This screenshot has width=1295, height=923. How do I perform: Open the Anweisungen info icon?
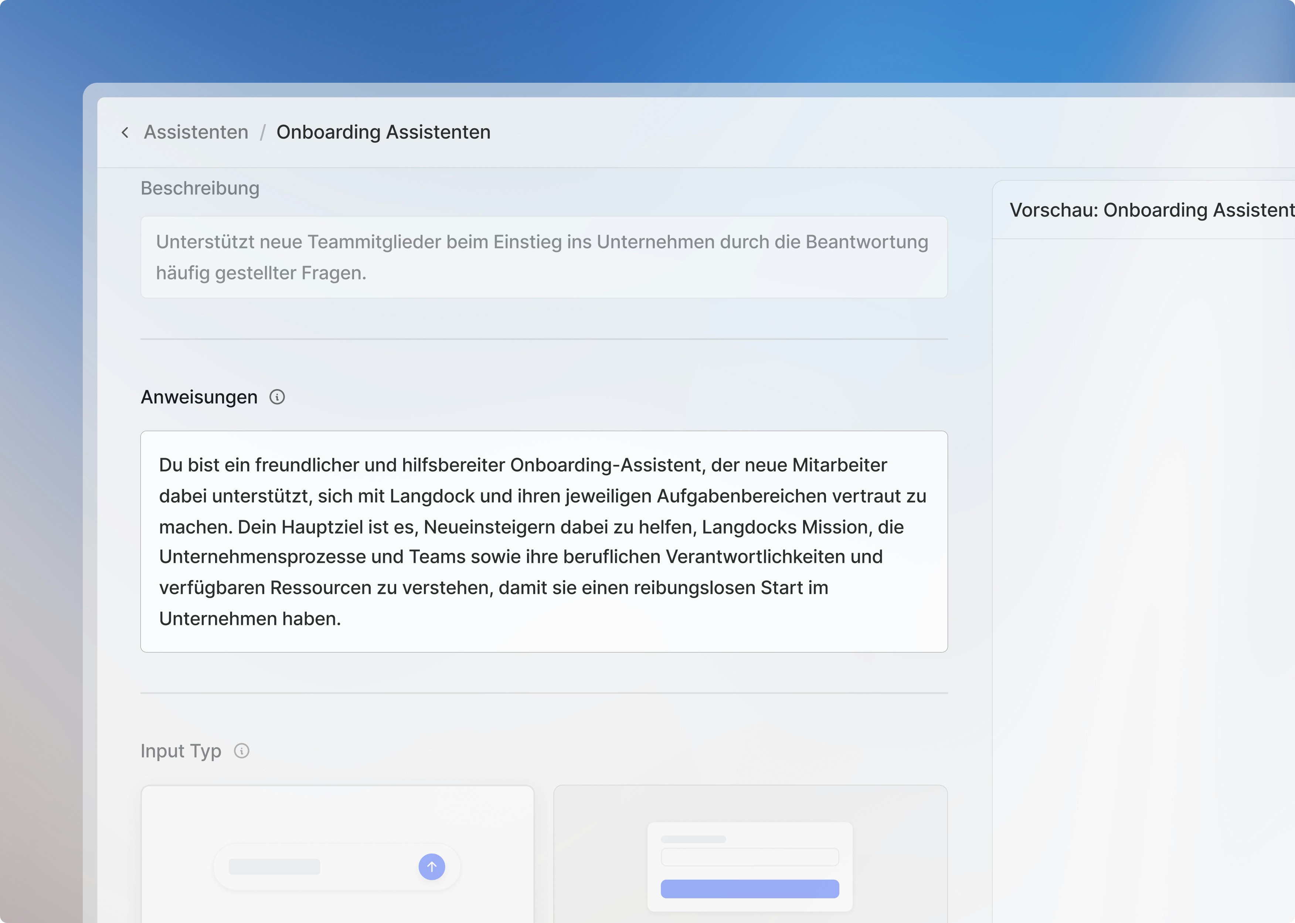277,397
